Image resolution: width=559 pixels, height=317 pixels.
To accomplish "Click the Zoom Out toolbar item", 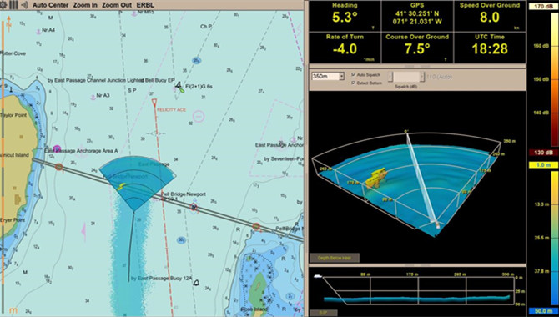I will coord(117,5).
